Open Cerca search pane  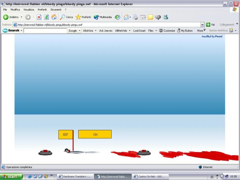66,17
